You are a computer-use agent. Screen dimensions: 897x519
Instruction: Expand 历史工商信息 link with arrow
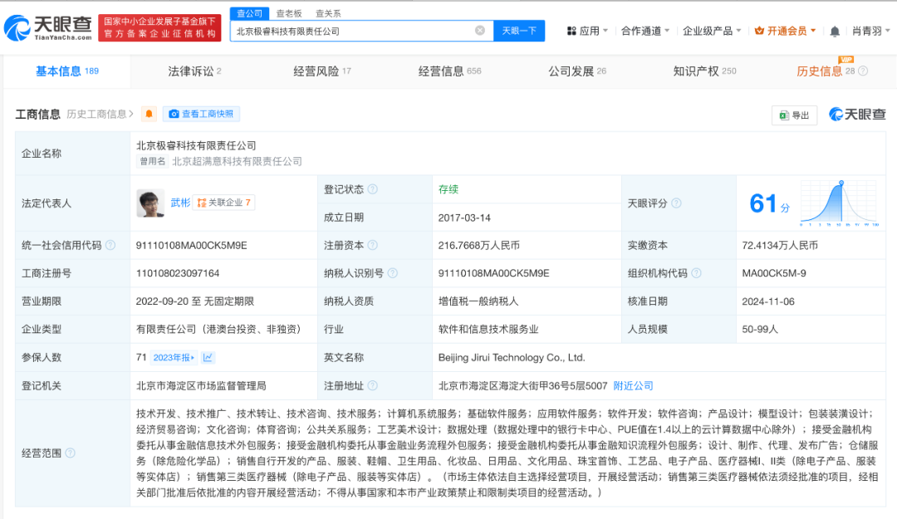[x=100, y=114]
